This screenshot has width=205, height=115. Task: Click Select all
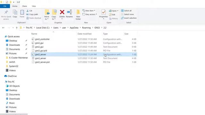tap(126, 11)
